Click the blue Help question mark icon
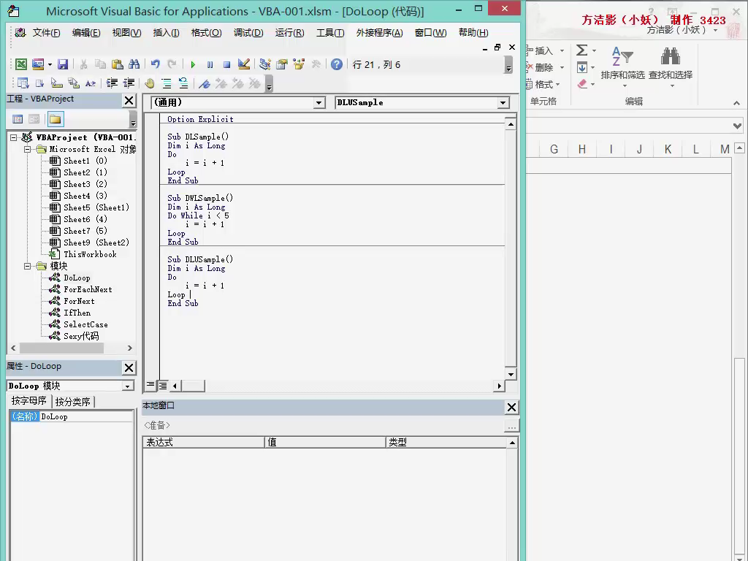Viewport: 748px width, 561px height. tap(337, 64)
